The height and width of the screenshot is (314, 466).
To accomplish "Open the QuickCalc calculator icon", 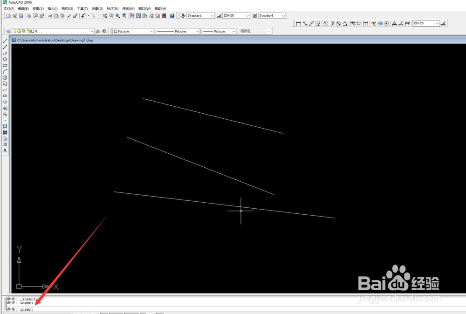I will pos(164,16).
